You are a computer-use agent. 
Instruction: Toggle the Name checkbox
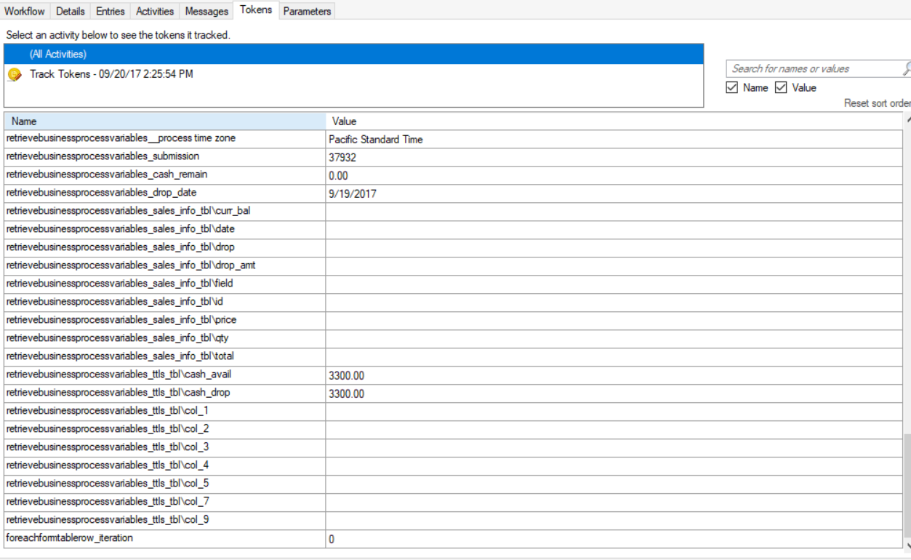tap(732, 88)
